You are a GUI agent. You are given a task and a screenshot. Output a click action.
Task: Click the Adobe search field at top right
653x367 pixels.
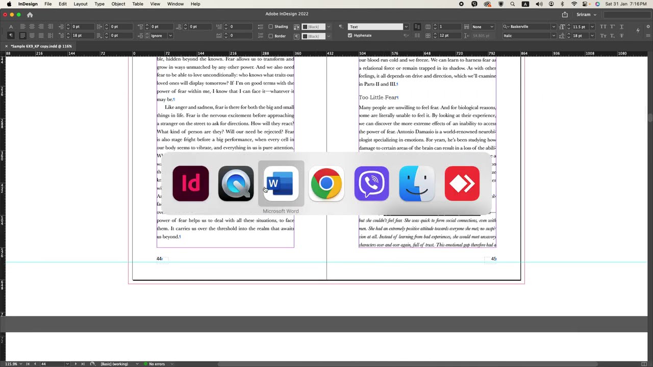click(627, 15)
